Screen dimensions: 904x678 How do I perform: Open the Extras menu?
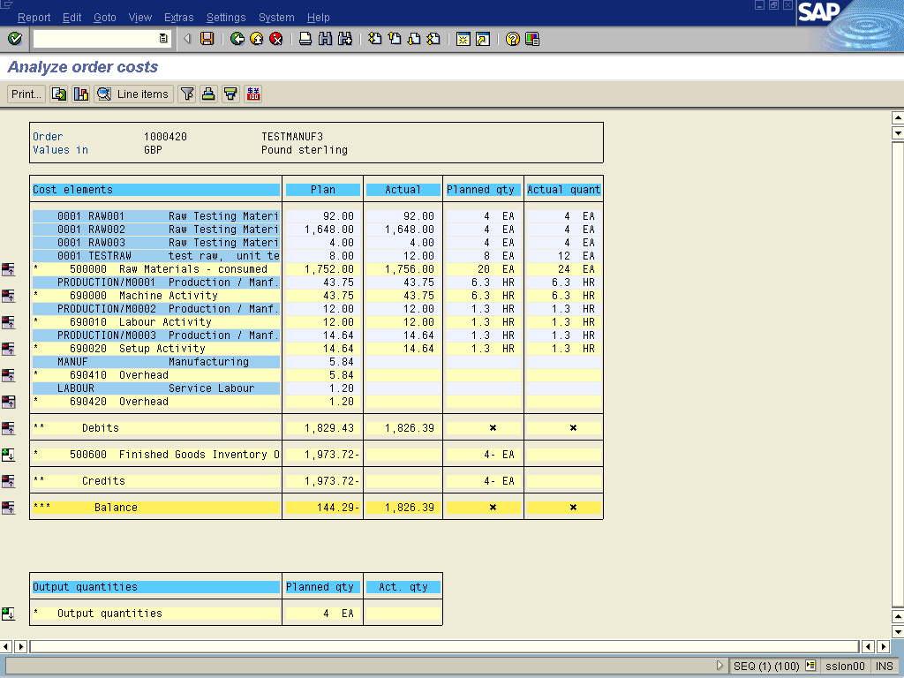pos(178,18)
